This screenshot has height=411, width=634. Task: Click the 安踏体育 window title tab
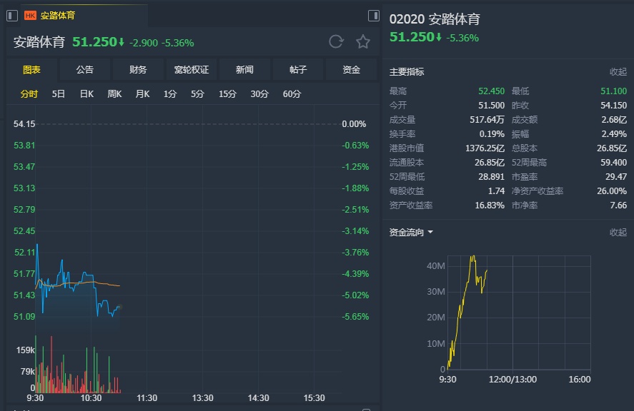[x=57, y=15]
